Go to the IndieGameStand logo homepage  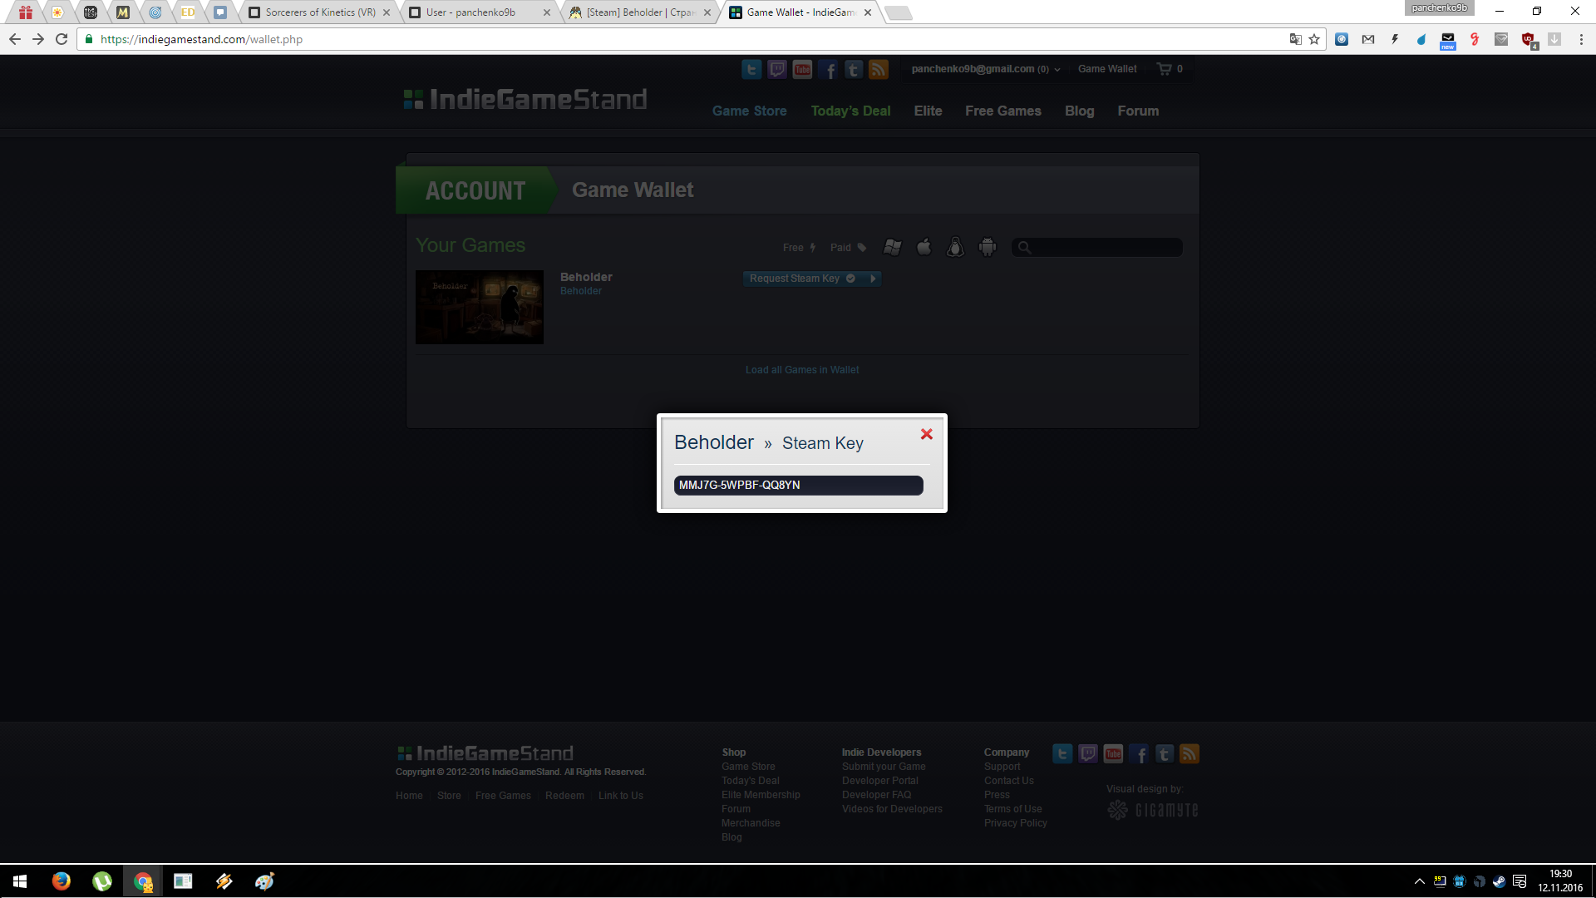525,100
